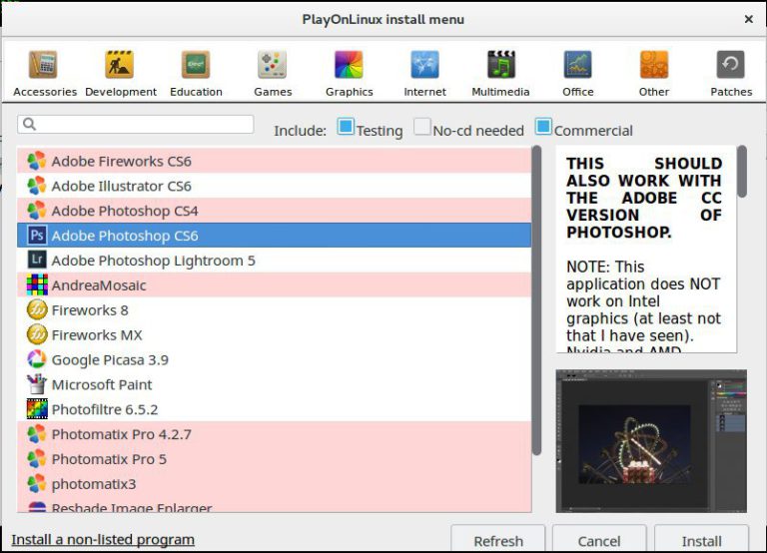Click the Fireworks MX gold icon
767x553 pixels.
pos(37,334)
